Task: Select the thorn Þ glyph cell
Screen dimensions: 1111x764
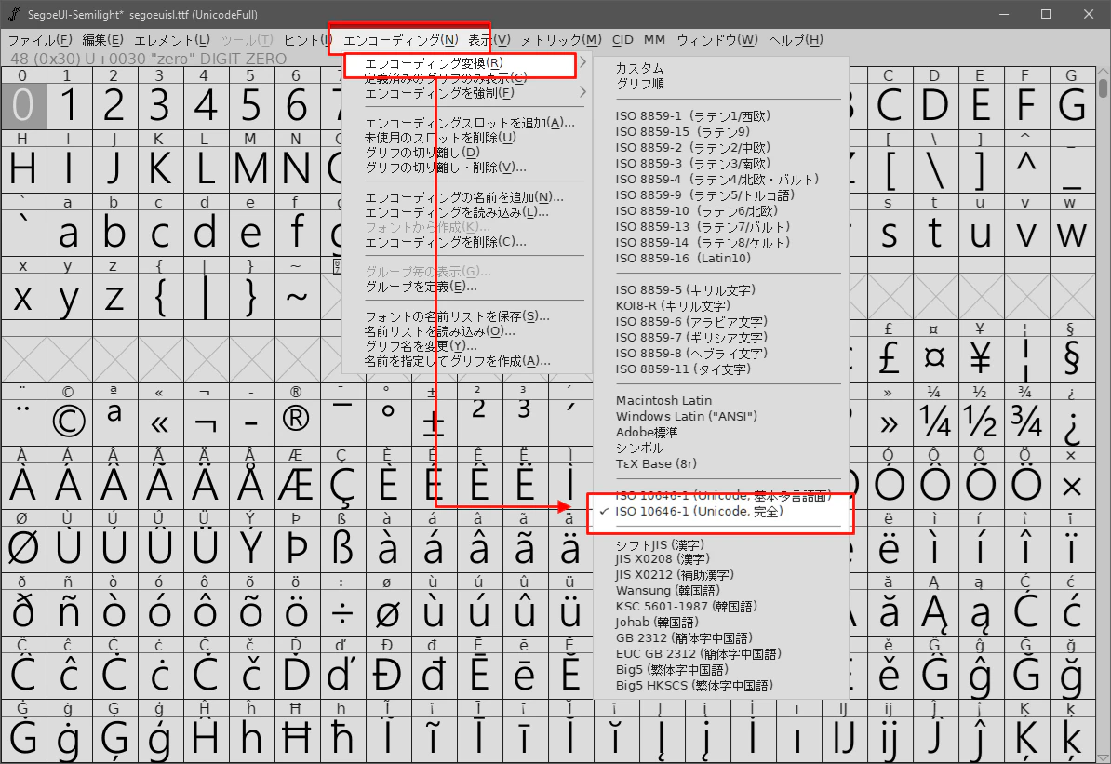Action: click(x=296, y=549)
